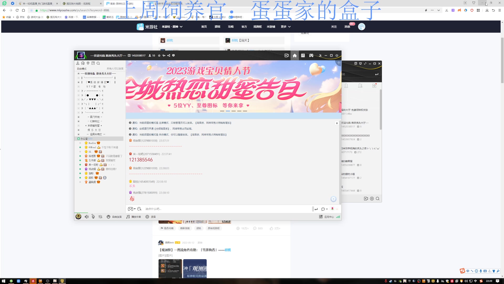Mute speaker via the volume icon in YY

(87, 217)
